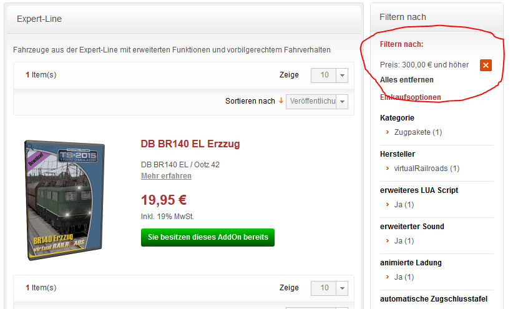Click the automatische Zugschlusstafel heading
The image size is (523, 309).
[434, 299]
